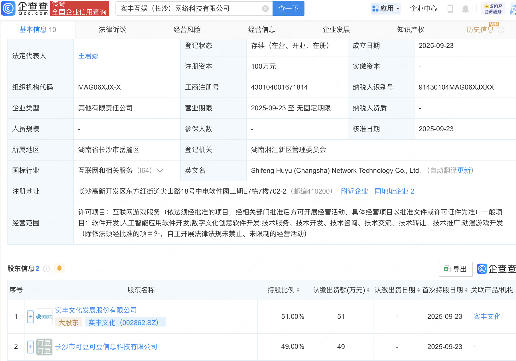Click the Qcc logo icon
This screenshot has width=516, height=361.
(8, 8)
